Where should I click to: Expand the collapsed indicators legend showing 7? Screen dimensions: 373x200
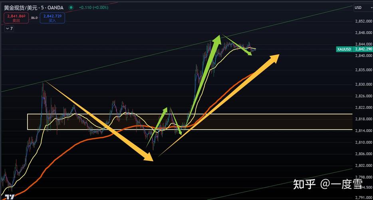[9, 29]
